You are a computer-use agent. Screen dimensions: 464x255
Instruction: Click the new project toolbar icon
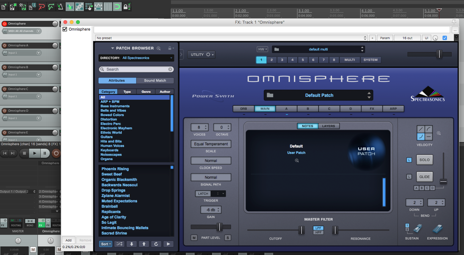click(x=4, y=6)
